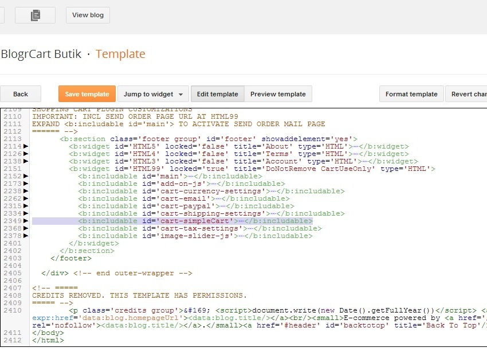Go back with the Back button
Screen dimensions: 487x359
(21, 94)
